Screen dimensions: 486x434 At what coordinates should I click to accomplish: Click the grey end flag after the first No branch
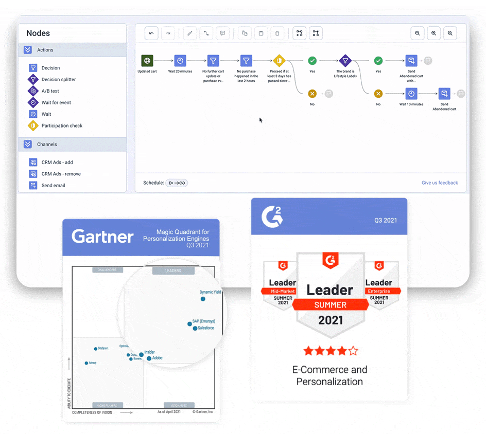point(329,94)
